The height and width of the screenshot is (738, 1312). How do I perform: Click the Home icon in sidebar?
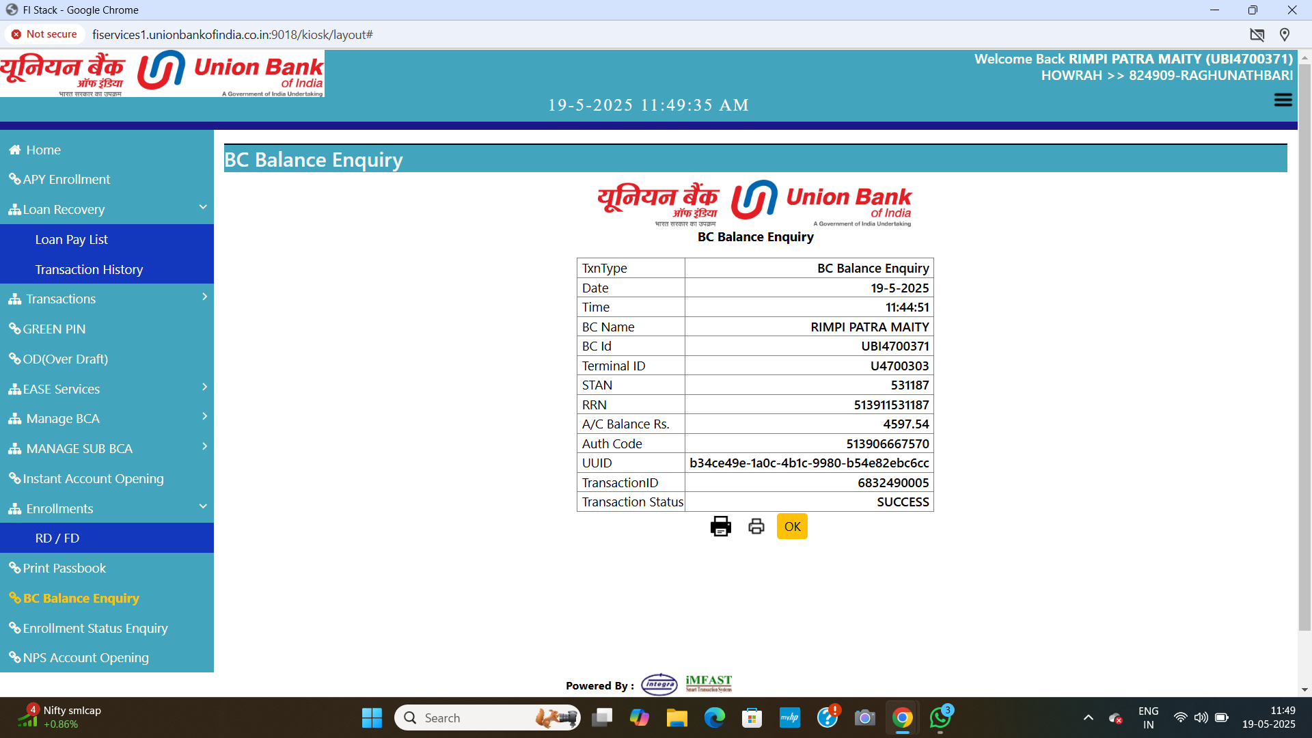[14, 150]
